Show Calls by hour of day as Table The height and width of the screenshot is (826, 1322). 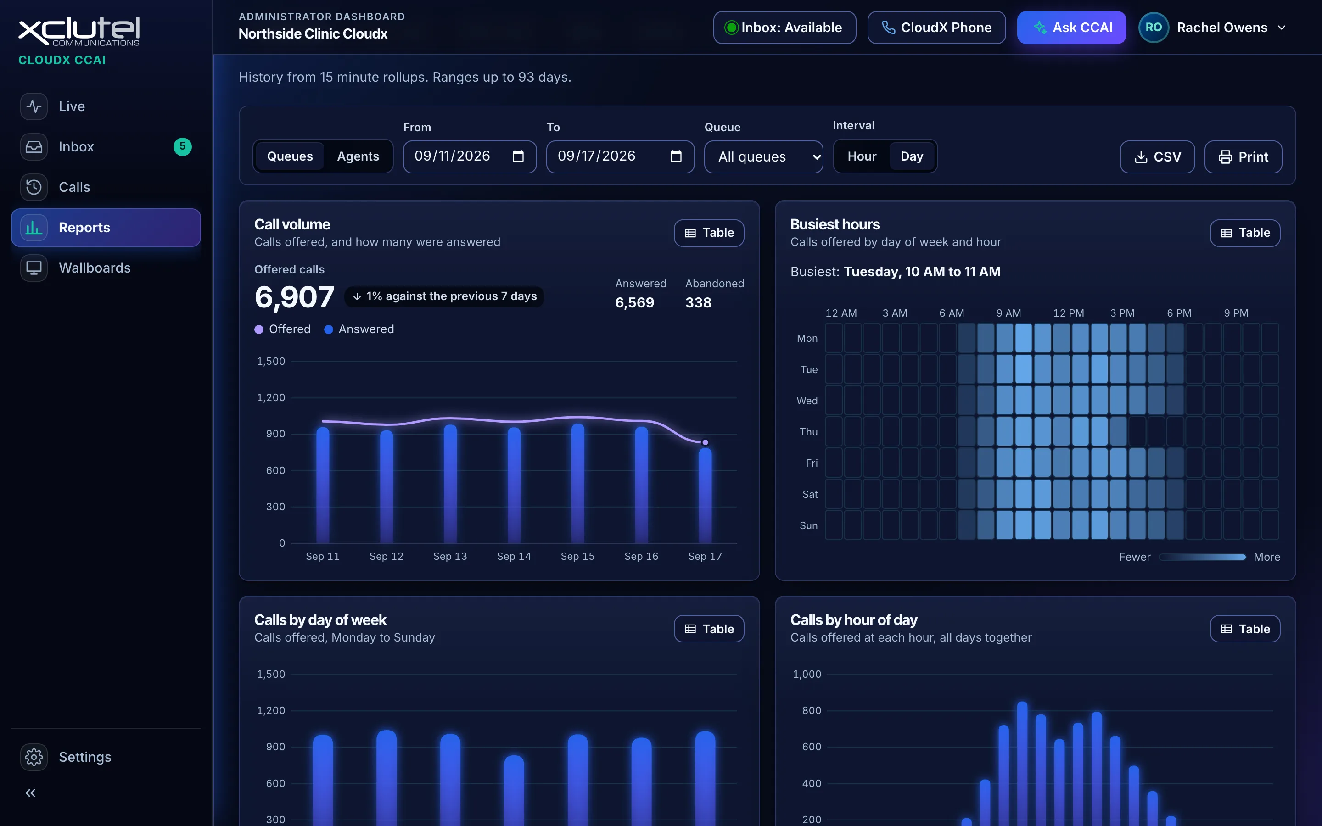pos(1245,629)
